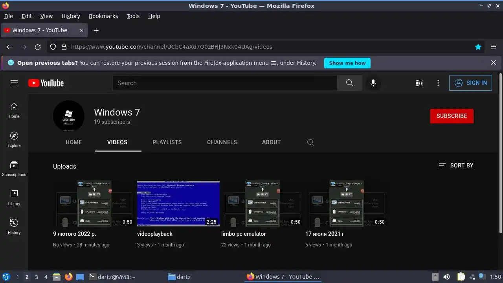Open the Bookmarks menu

103,16
